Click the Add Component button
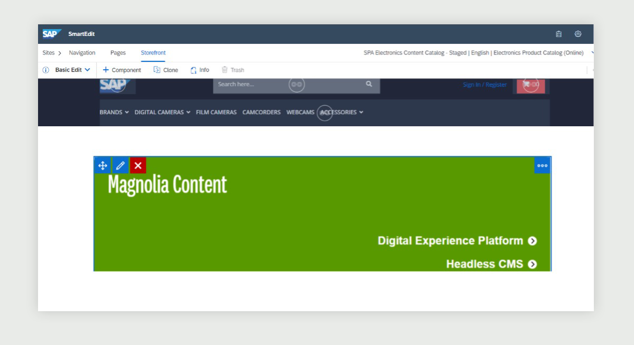 tap(122, 70)
